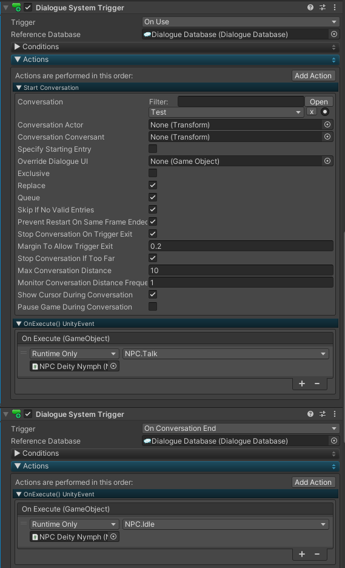
Task: Click the Open button next to Filter
Action: point(318,102)
